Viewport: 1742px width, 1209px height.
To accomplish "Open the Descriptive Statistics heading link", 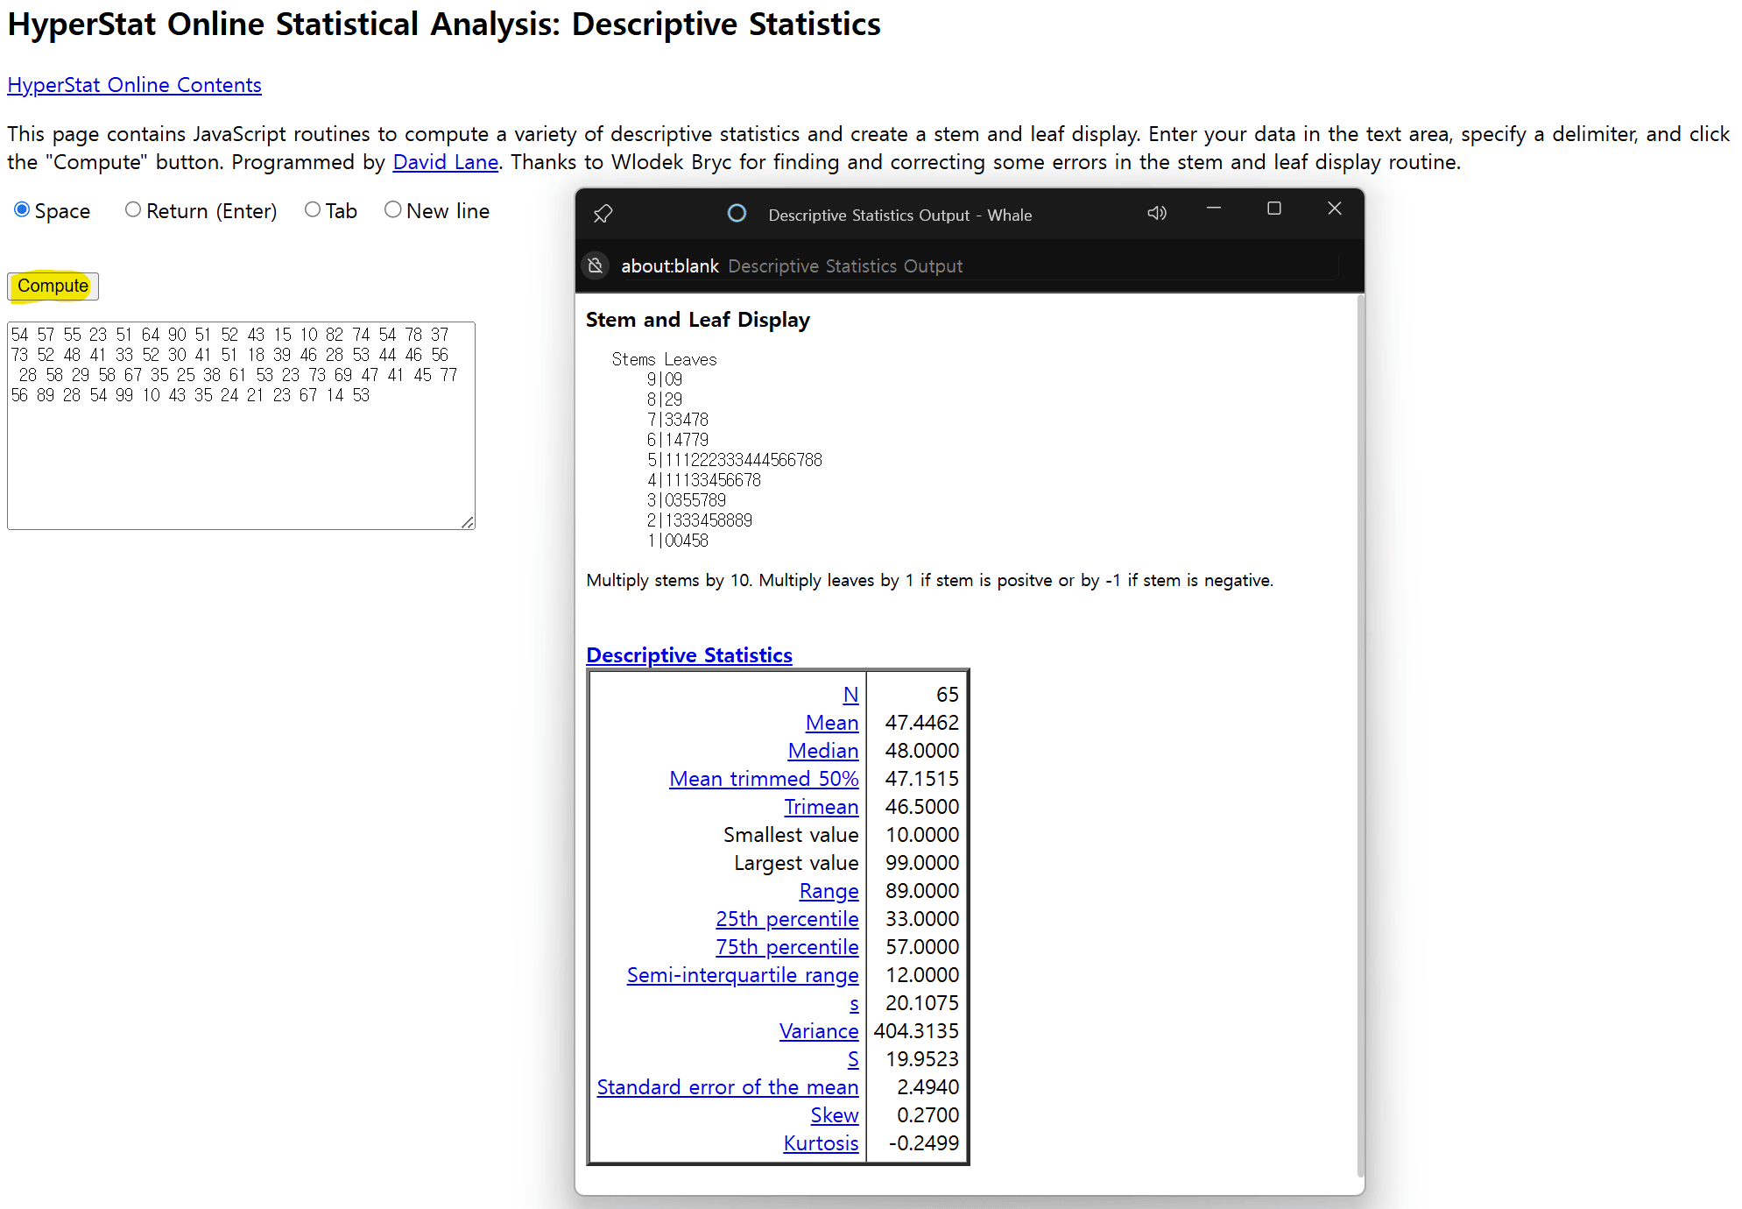I will click(x=689, y=655).
